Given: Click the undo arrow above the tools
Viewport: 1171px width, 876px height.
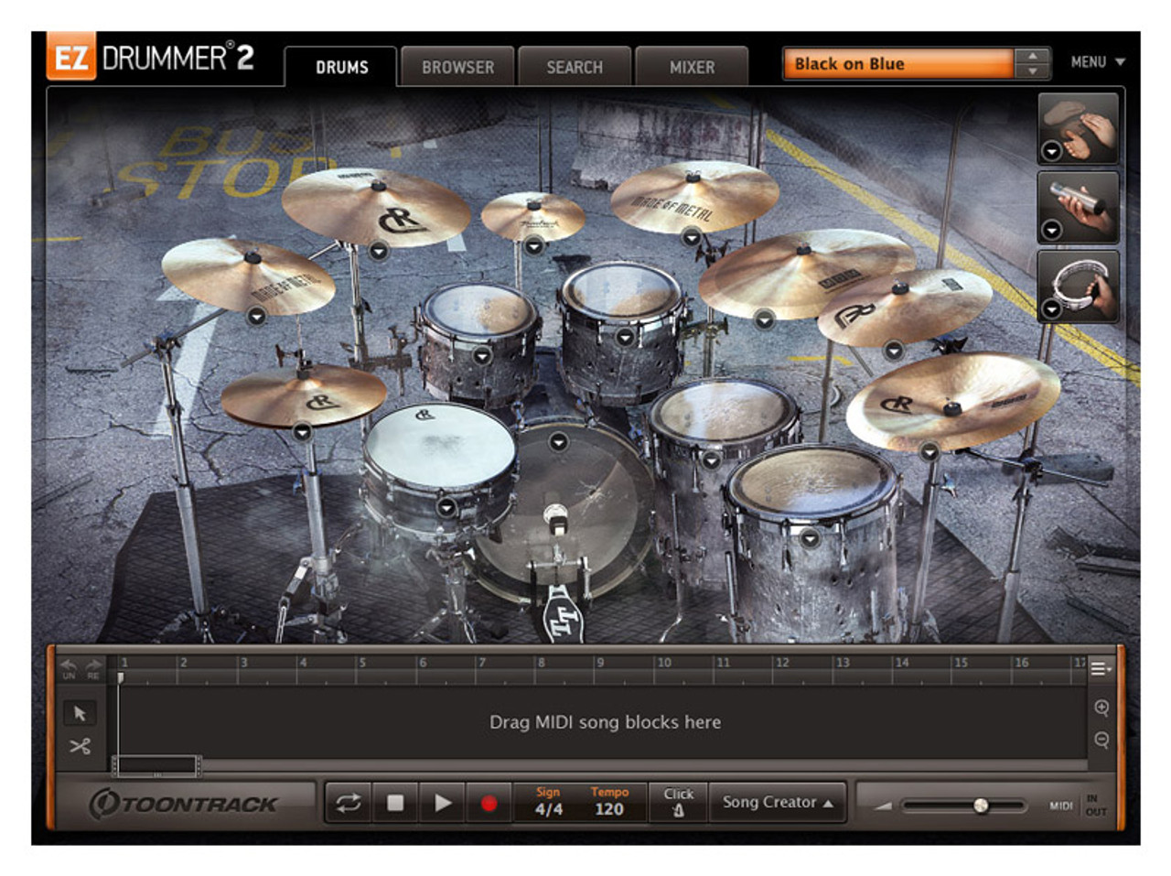Looking at the screenshot, I should click(x=69, y=665).
